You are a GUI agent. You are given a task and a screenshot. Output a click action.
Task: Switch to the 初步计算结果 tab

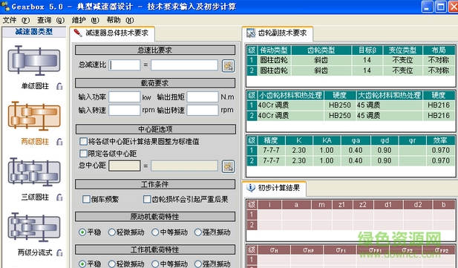click(274, 188)
